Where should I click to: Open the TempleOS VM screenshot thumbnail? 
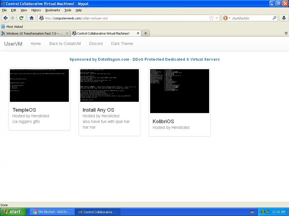coord(39,85)
